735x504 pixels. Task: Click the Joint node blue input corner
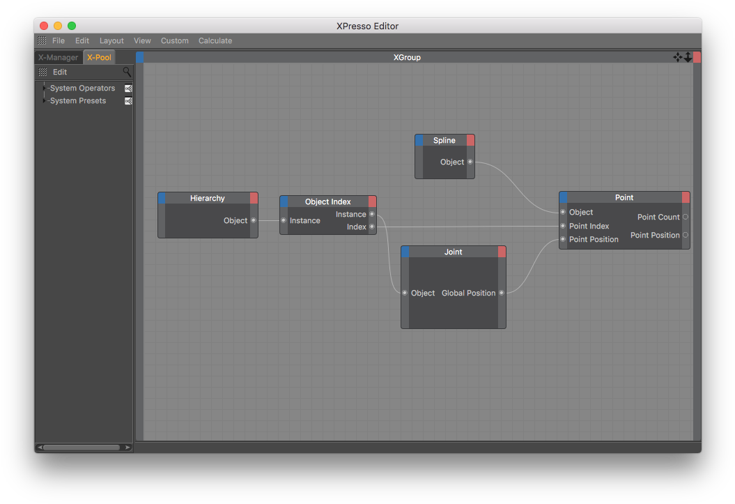point(405,252)
